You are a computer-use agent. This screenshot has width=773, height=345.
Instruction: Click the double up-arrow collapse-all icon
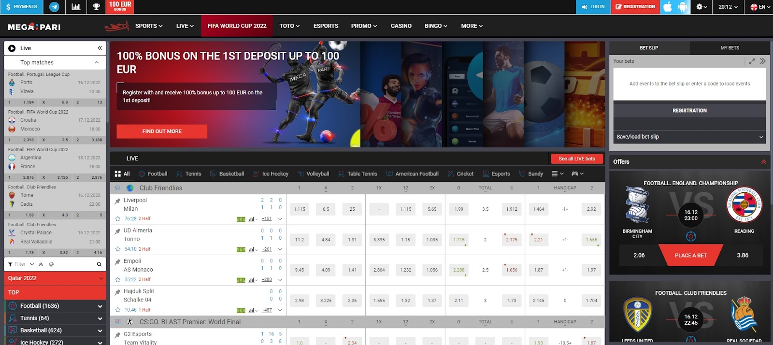[x=41, y=264]
